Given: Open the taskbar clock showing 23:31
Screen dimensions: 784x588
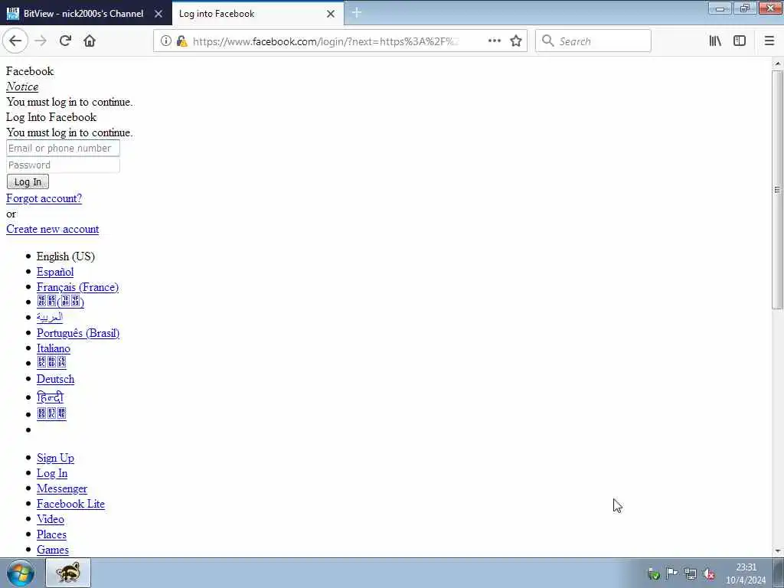Looking at the screenshot, I should 746,573.
